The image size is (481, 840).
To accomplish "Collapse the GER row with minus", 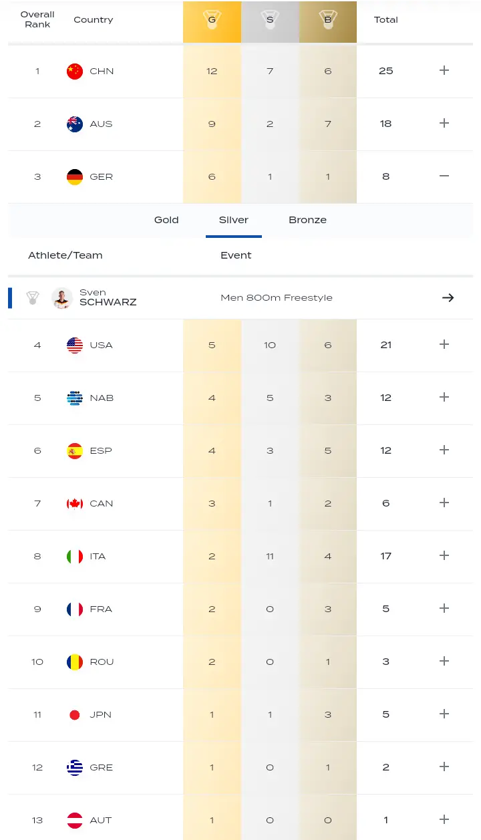I will pyautogui.click(x=444, y=176).
